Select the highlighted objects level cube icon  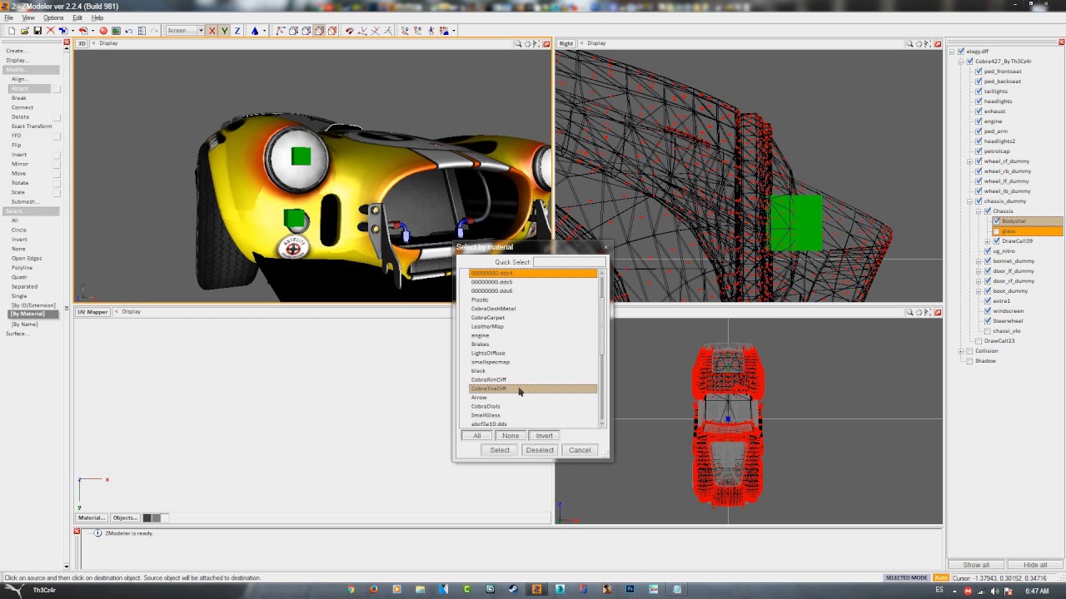coord(319,31)
